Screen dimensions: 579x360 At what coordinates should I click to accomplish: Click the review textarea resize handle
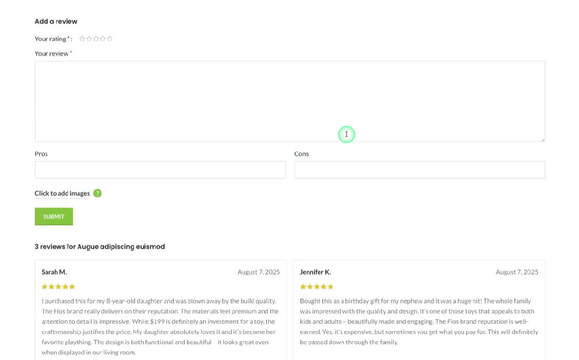(x=543, y=140)
